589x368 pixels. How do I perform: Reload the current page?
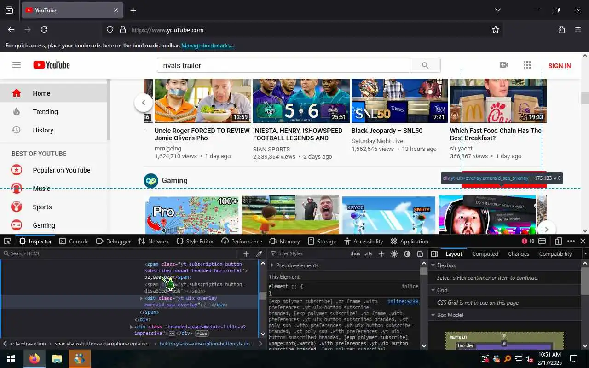(x=44, y=30)
